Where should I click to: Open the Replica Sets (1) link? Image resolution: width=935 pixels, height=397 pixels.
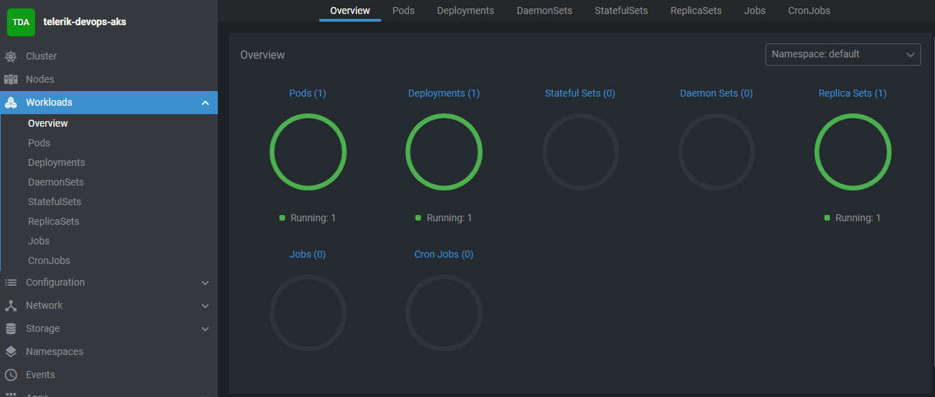coord(852,93)
